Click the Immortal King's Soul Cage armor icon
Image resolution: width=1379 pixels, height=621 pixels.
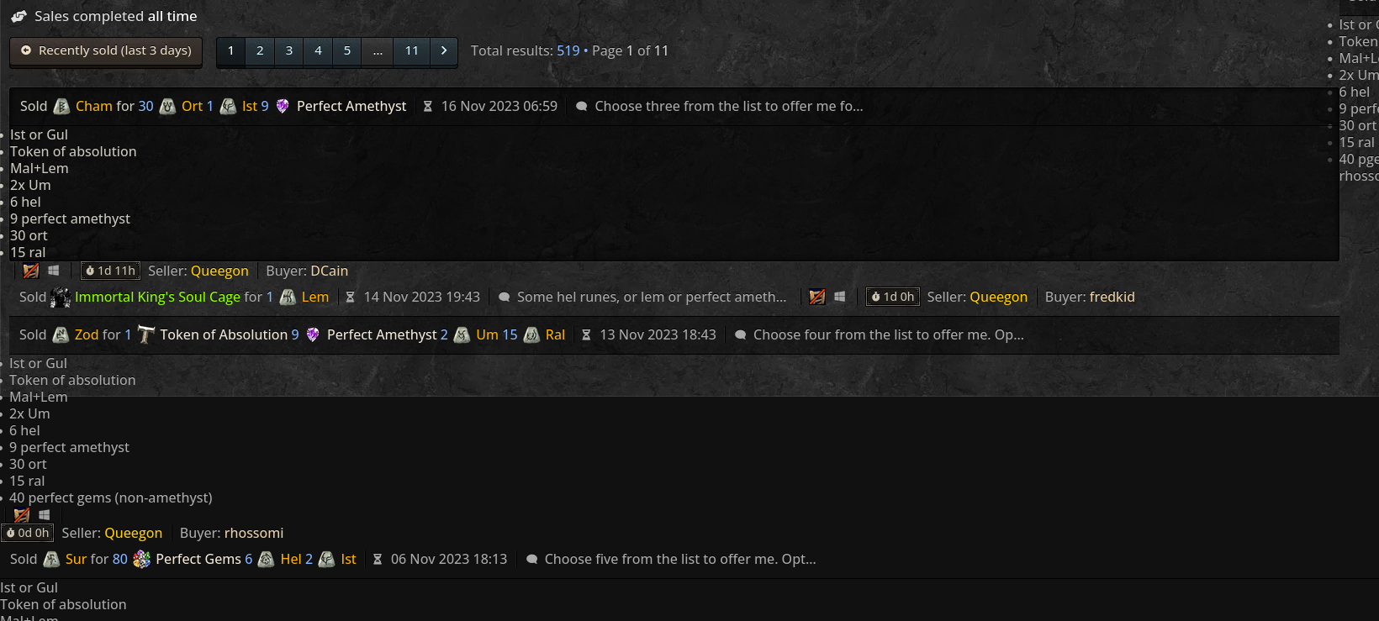coord(61,297)
